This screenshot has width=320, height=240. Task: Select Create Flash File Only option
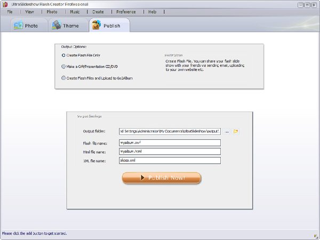point(81,55)
